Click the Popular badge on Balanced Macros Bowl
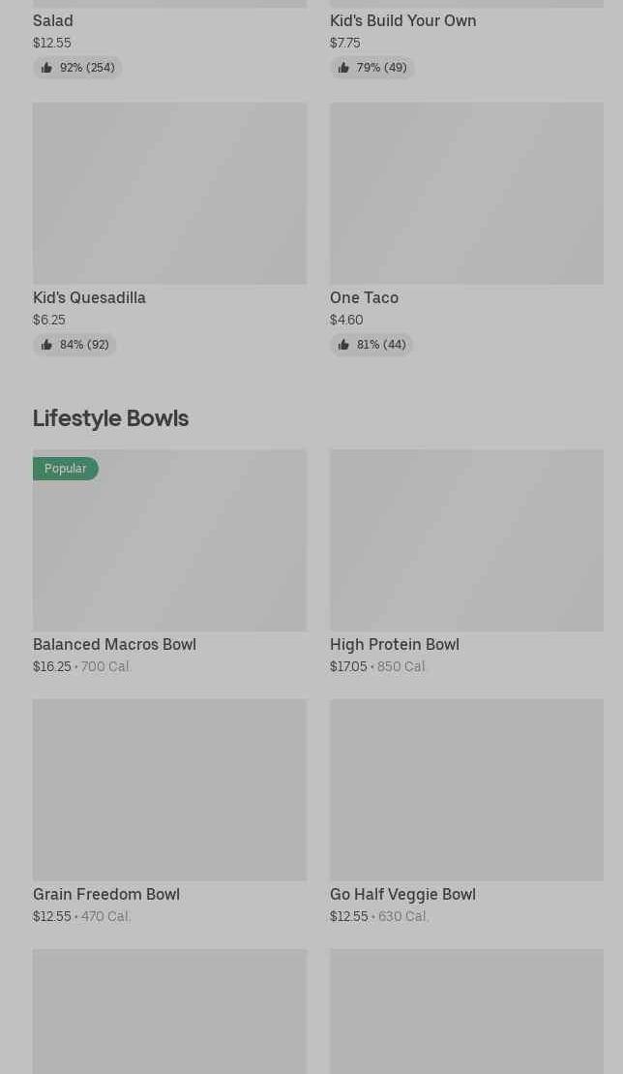This screenshot has height=1074, width=623. 66,469
